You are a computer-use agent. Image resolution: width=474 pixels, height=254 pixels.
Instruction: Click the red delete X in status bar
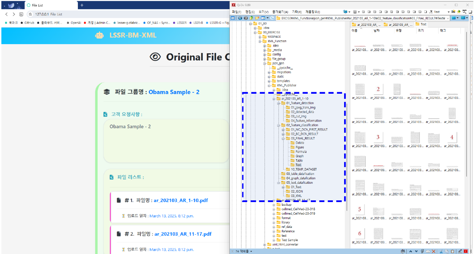pos(434,251)
